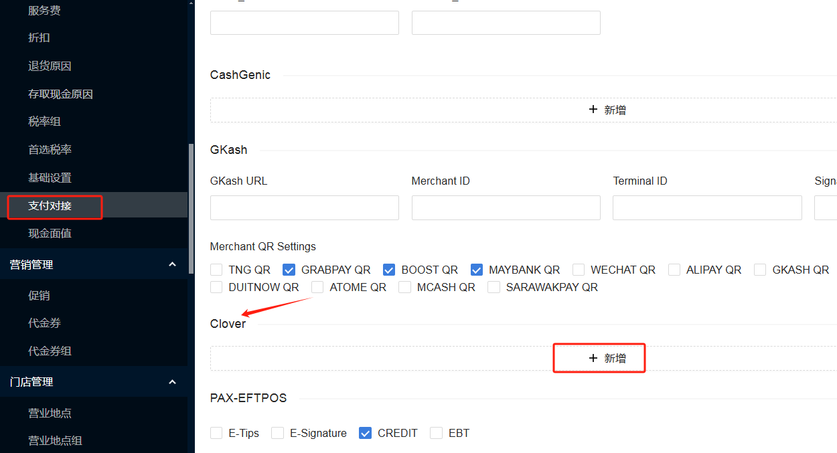Enable the DUITNOW QR checkbox
Image resolution: width=837 pixels, height=453 pixels.
pos(216,287)
